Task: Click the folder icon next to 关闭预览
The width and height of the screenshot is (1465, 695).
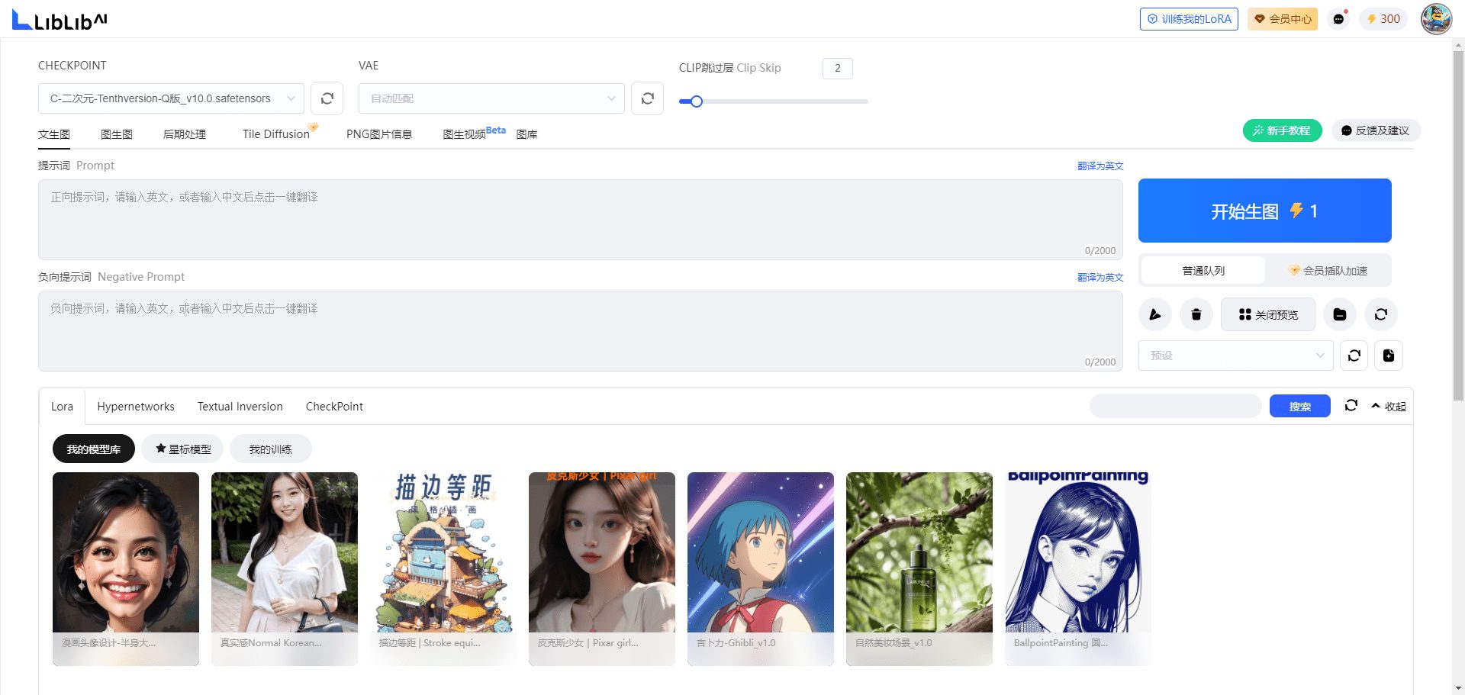Action: pyautogui.click(x=1340, y=314)
